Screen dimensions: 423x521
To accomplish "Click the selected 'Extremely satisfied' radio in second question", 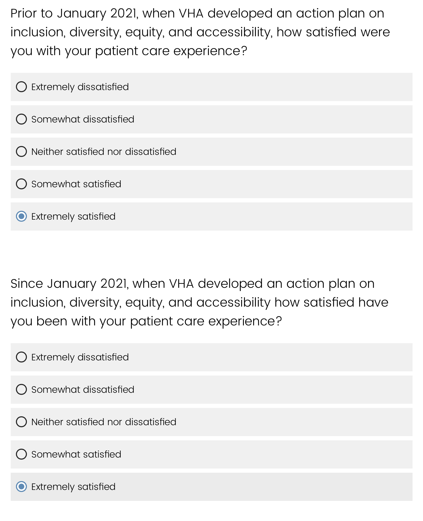I will click(x=21, y=487).
